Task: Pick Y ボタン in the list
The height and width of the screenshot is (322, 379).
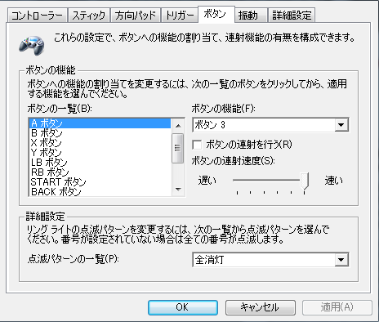Action: [100, 153]
